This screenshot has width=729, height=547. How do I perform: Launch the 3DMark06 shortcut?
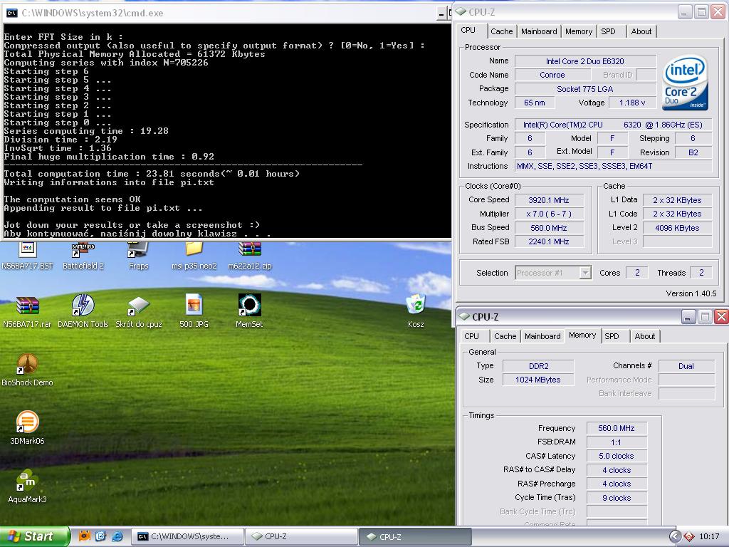tap(27, 428)
